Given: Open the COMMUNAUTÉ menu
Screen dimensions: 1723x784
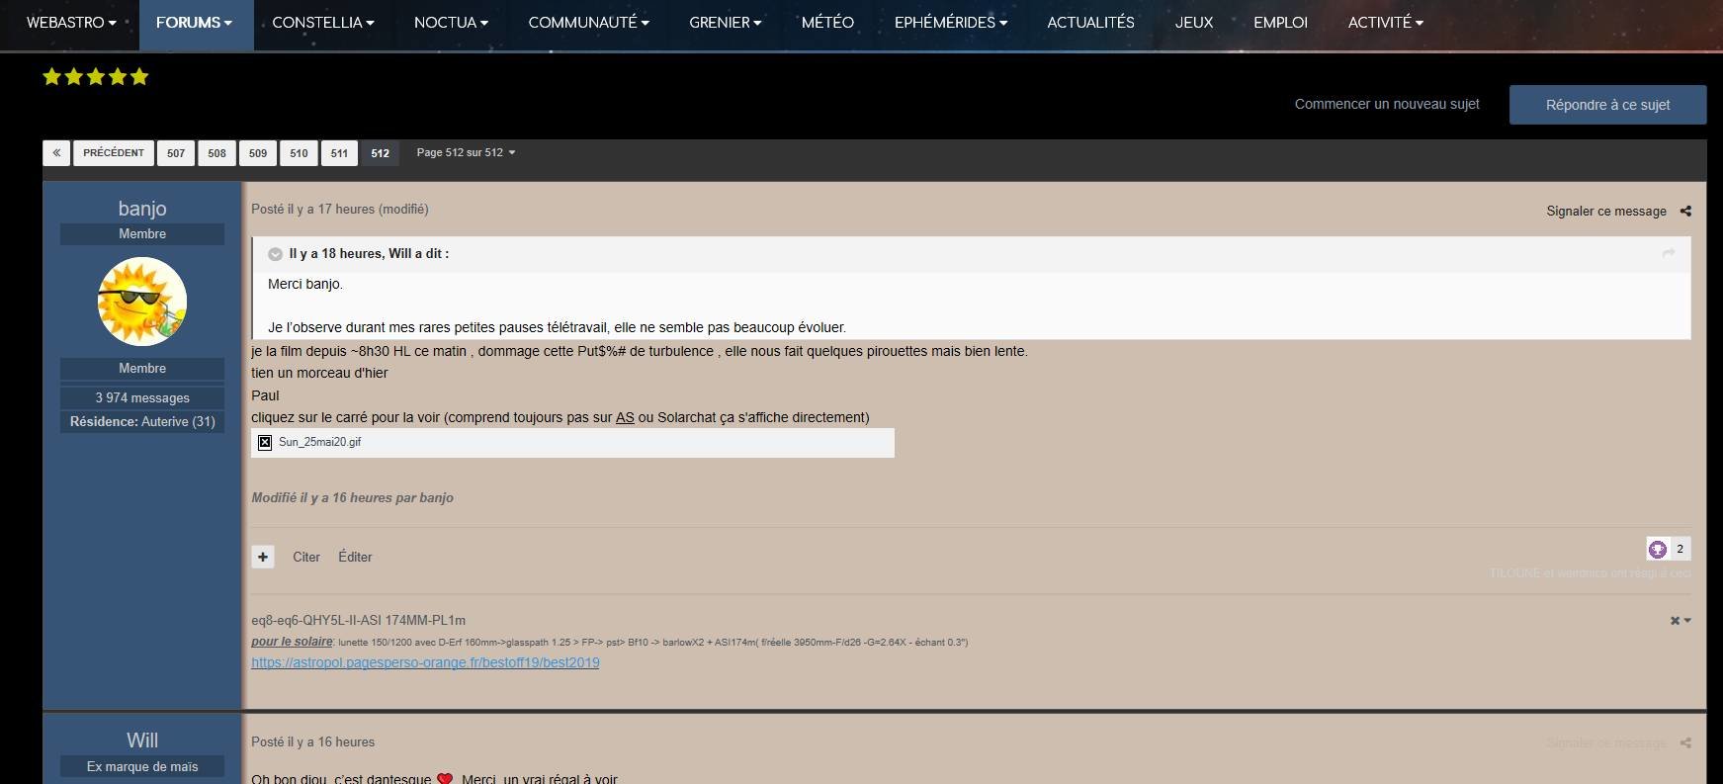Looking at the screenshot, I should 588,23.
